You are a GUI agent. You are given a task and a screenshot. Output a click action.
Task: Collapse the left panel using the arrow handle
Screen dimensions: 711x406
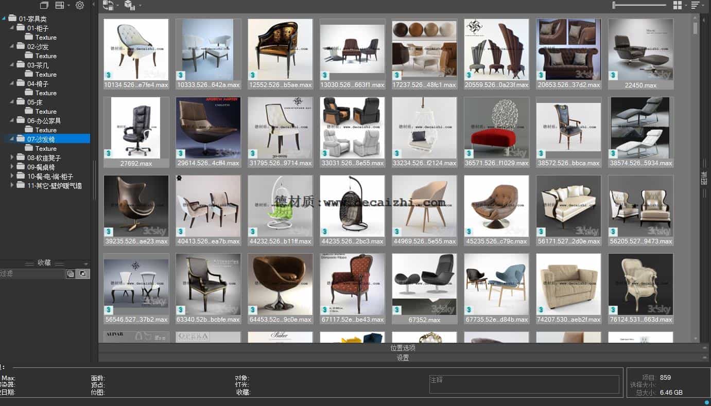coord(93,5)
